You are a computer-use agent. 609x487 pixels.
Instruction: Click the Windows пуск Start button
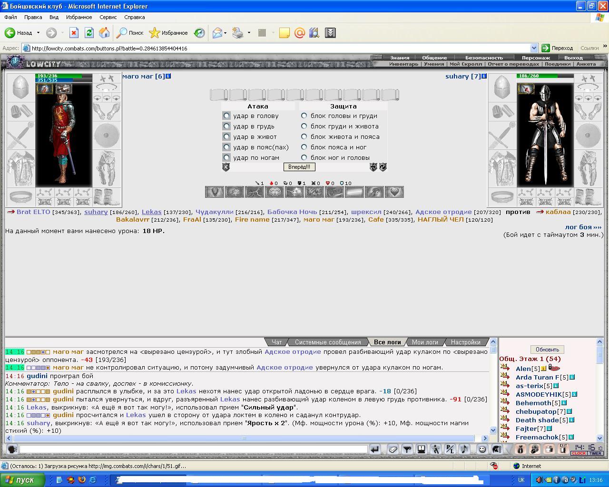22,480
